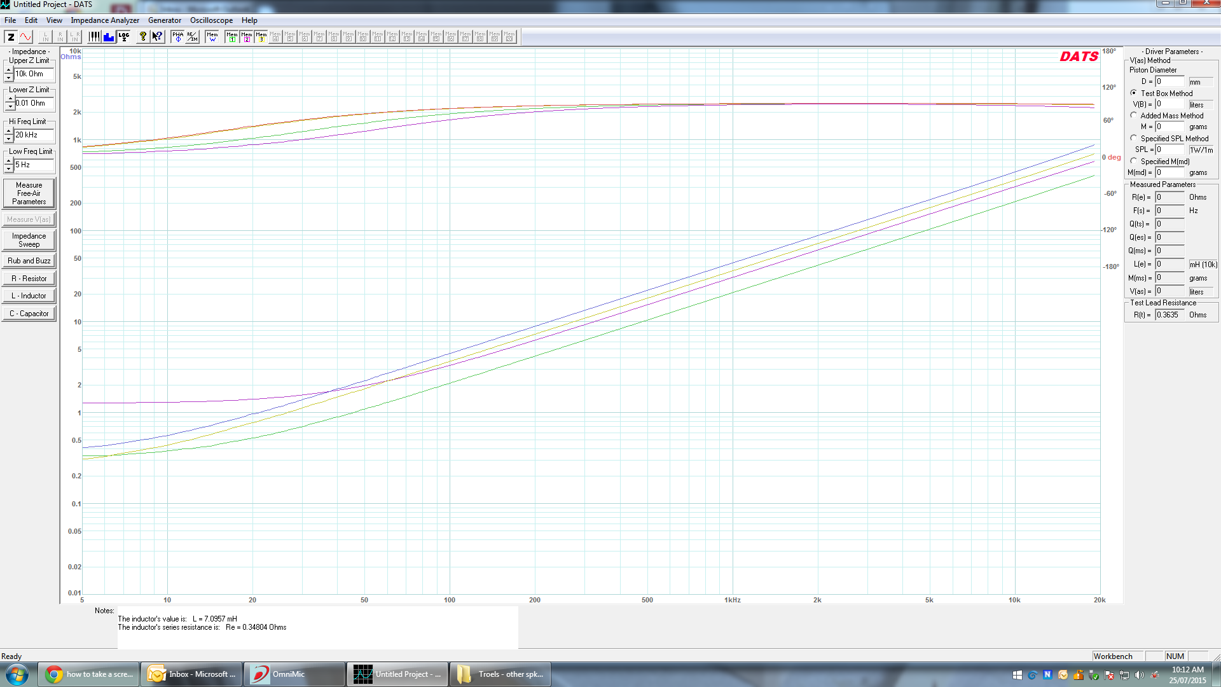This screenshot has width=1221, height=687.
Task: Toggle the PHA phase display icon
Action: click(x=177, y=37)
